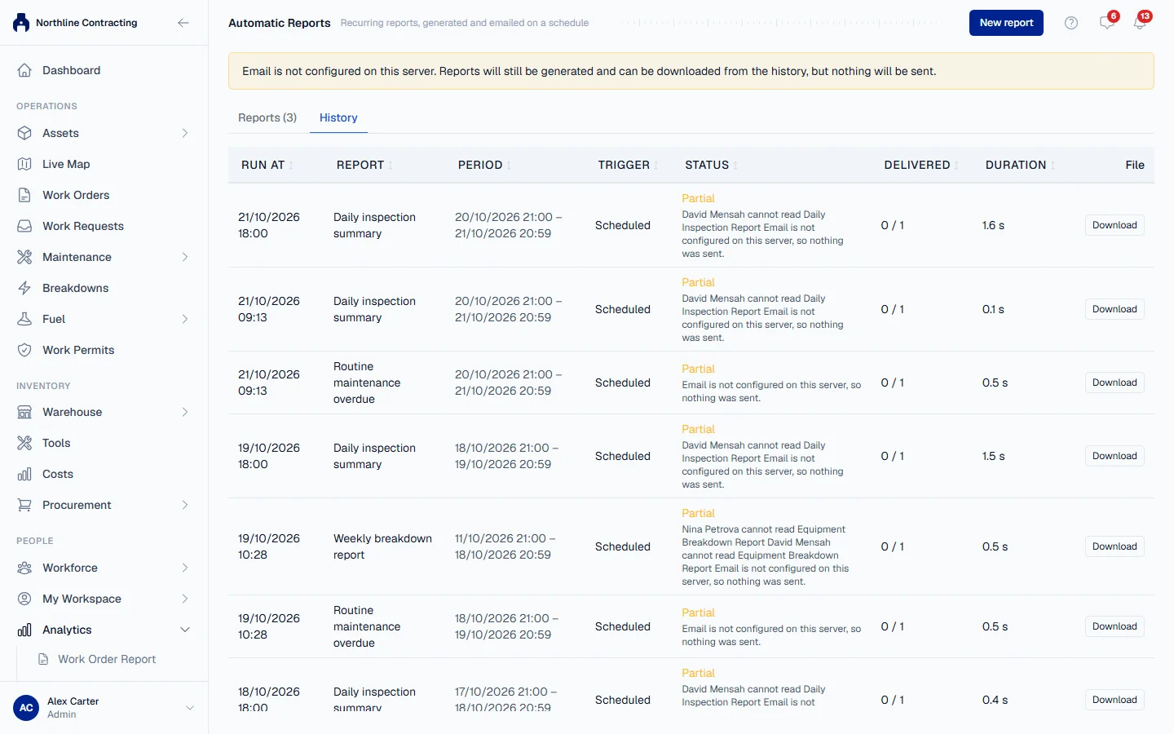The image size is (1174, 734).
Task: Click the New report button
Action: pos(1006,23)
